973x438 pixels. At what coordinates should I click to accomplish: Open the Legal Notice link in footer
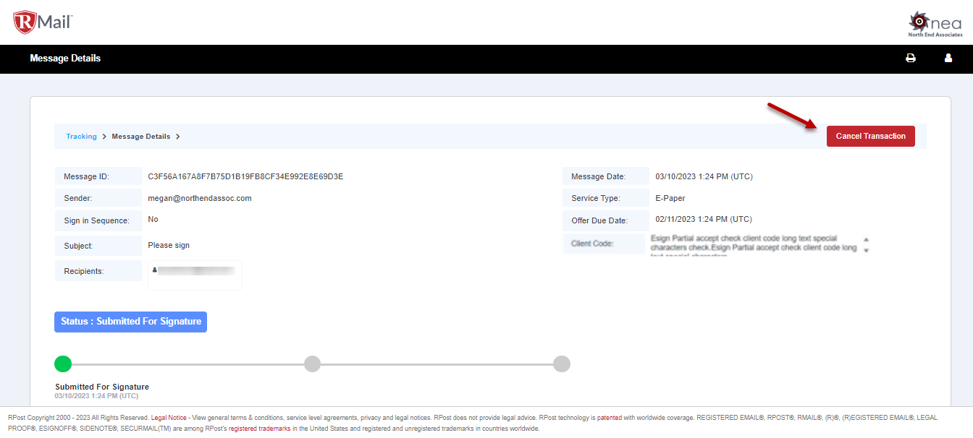point(169,418)
